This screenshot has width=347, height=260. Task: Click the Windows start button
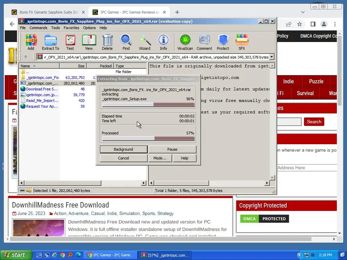click(16, 255)
